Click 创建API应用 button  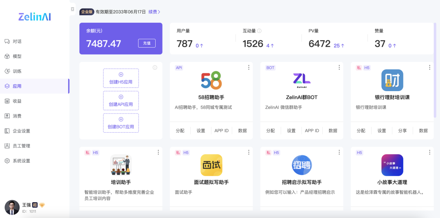tap(121, 100)
